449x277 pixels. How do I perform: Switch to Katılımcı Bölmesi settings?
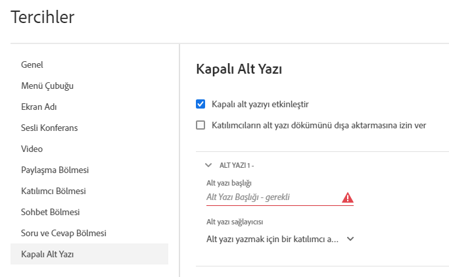point(54,191)
